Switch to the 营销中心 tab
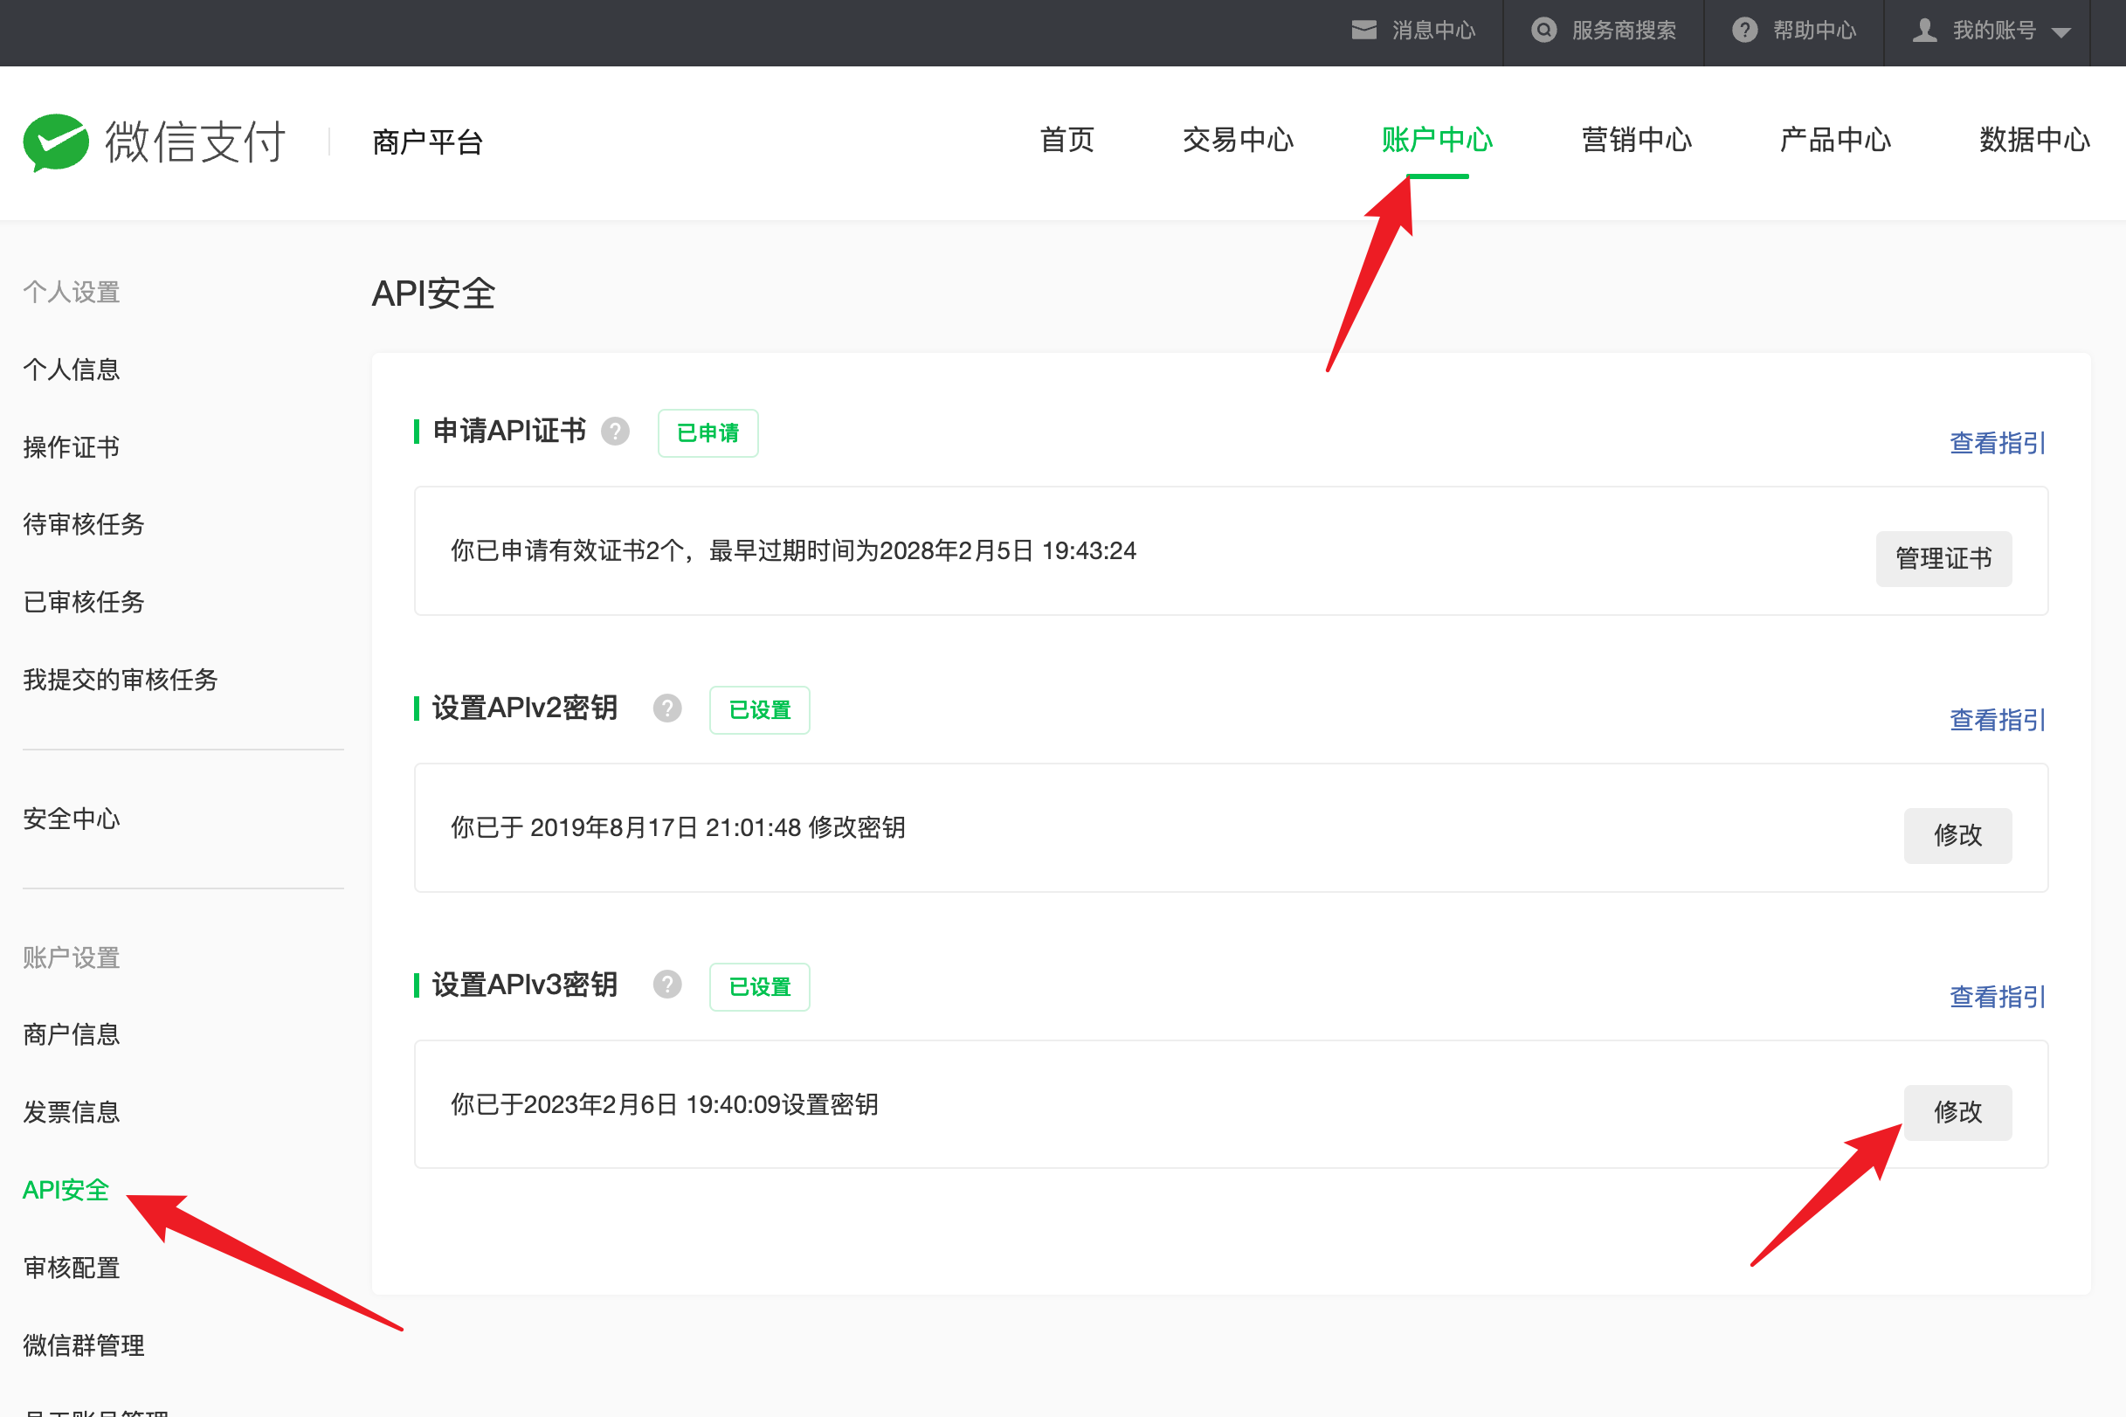Screen dimensions: 2126x1417 tap(1636, 140)
